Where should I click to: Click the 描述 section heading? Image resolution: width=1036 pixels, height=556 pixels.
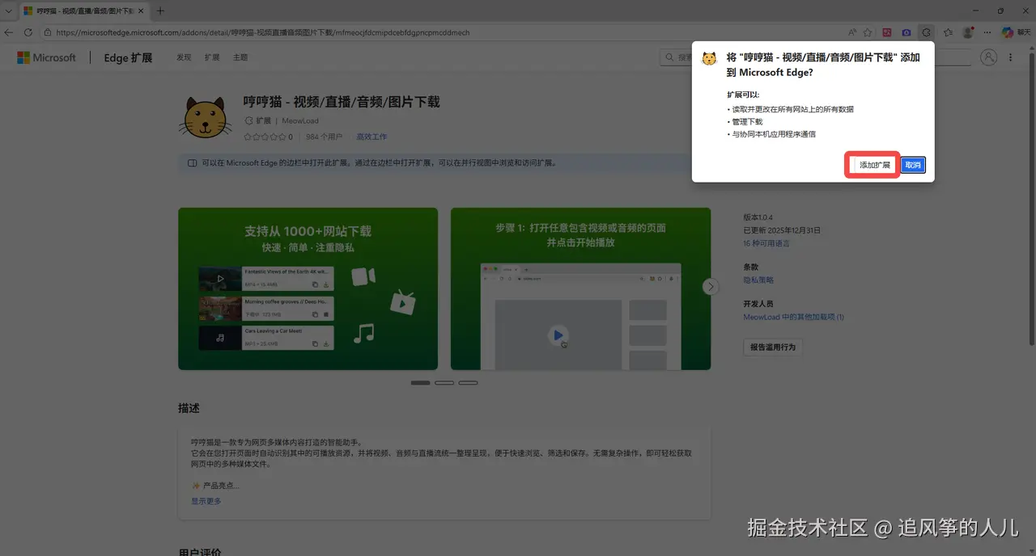point(189,408)
